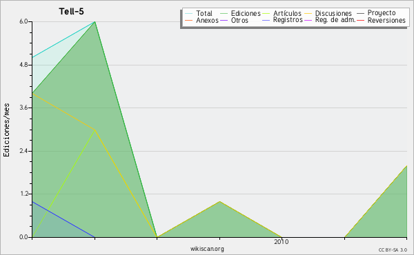Click the CC BY-SA 3.0 license text
The image size is (414, 255).
tap(393, 250)
